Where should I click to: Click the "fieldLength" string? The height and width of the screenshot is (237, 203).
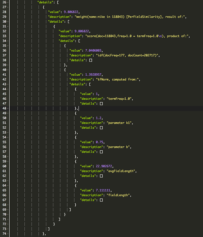(x=118, y=195)
